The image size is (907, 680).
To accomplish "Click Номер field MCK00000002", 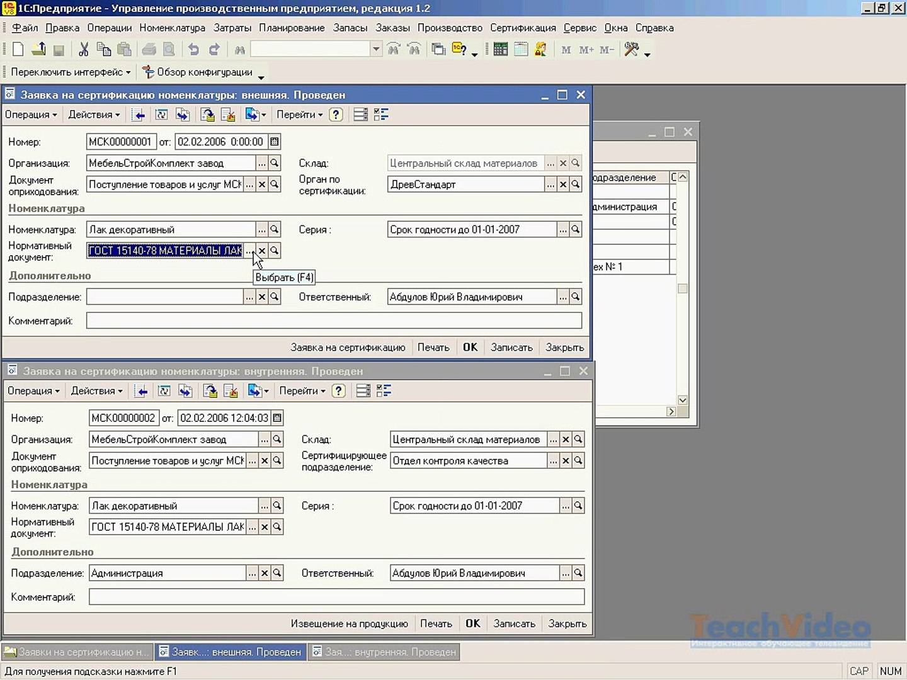I will pyautogui.click(x=123, y=418).
